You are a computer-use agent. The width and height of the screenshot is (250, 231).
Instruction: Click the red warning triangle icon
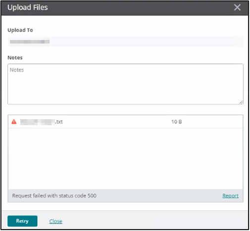14,122
